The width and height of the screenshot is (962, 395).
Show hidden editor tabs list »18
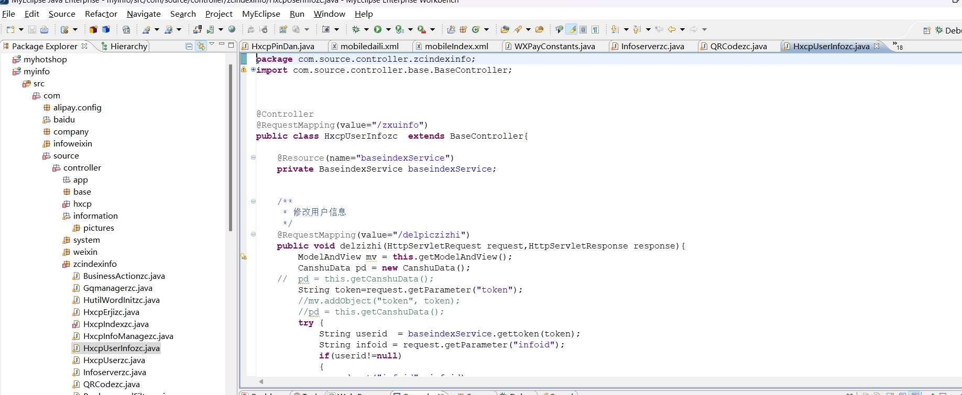coord(898,46)
